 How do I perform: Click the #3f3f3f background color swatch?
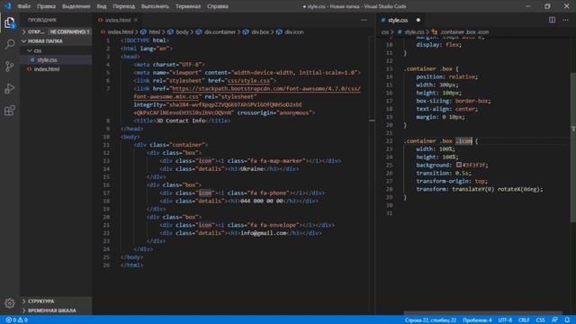pyautogui.click(x=459, y=165)
